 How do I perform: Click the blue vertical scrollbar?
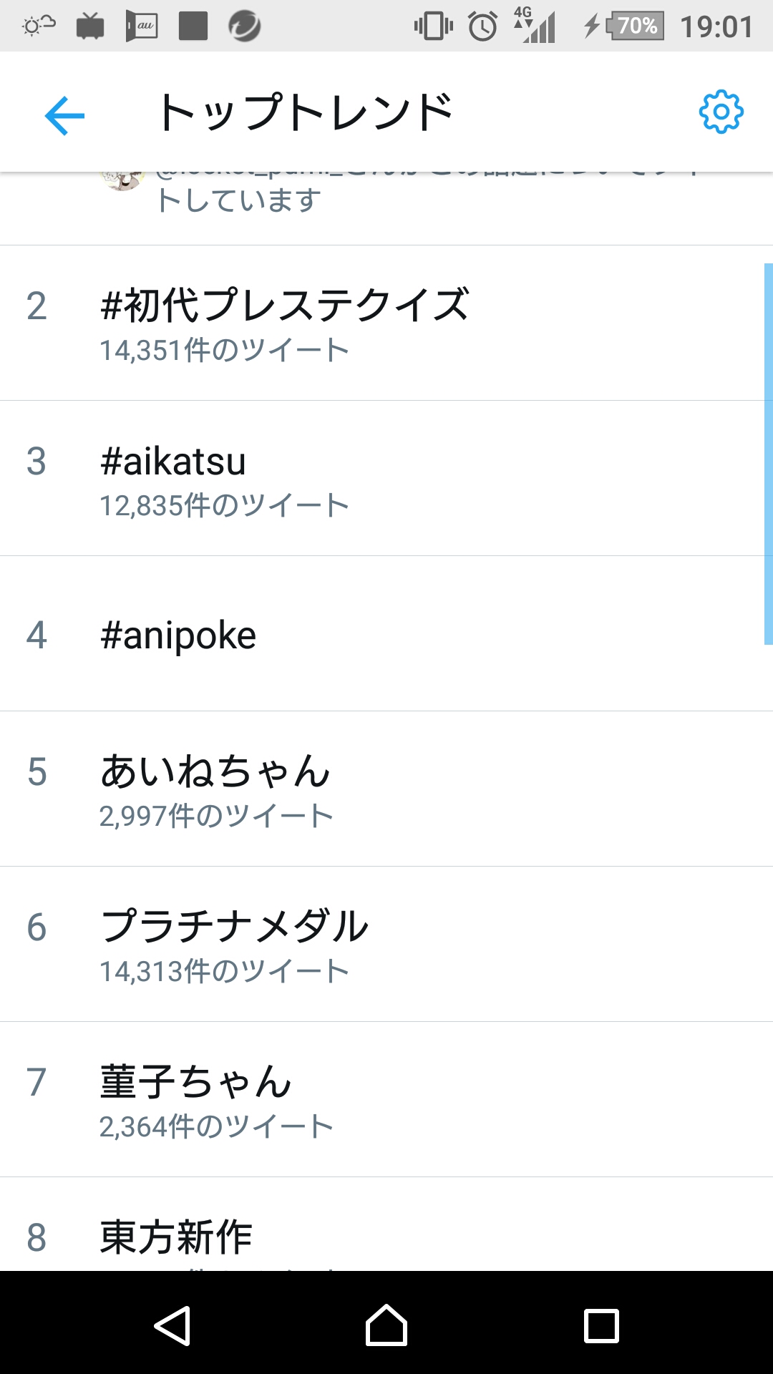768,454
